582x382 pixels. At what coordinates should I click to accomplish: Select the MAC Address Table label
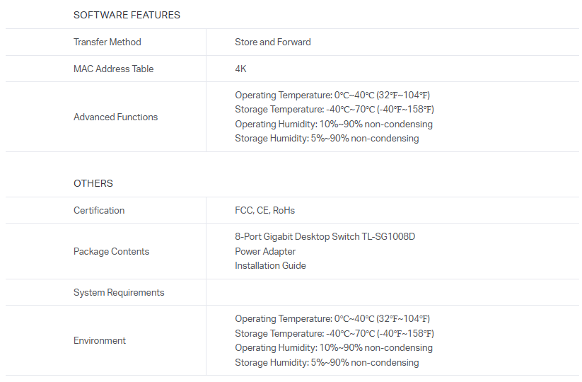tap(113, 69)
